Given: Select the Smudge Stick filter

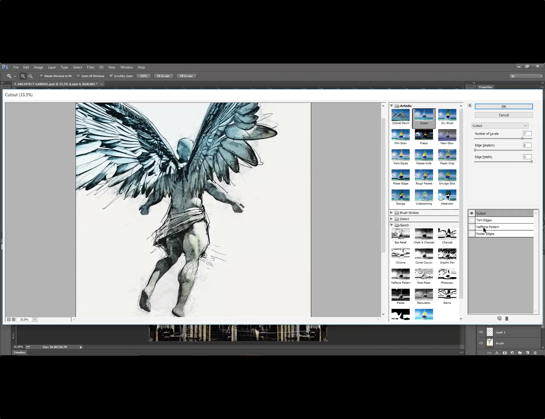Looking at the screenshot, I should tap(447, 177).
